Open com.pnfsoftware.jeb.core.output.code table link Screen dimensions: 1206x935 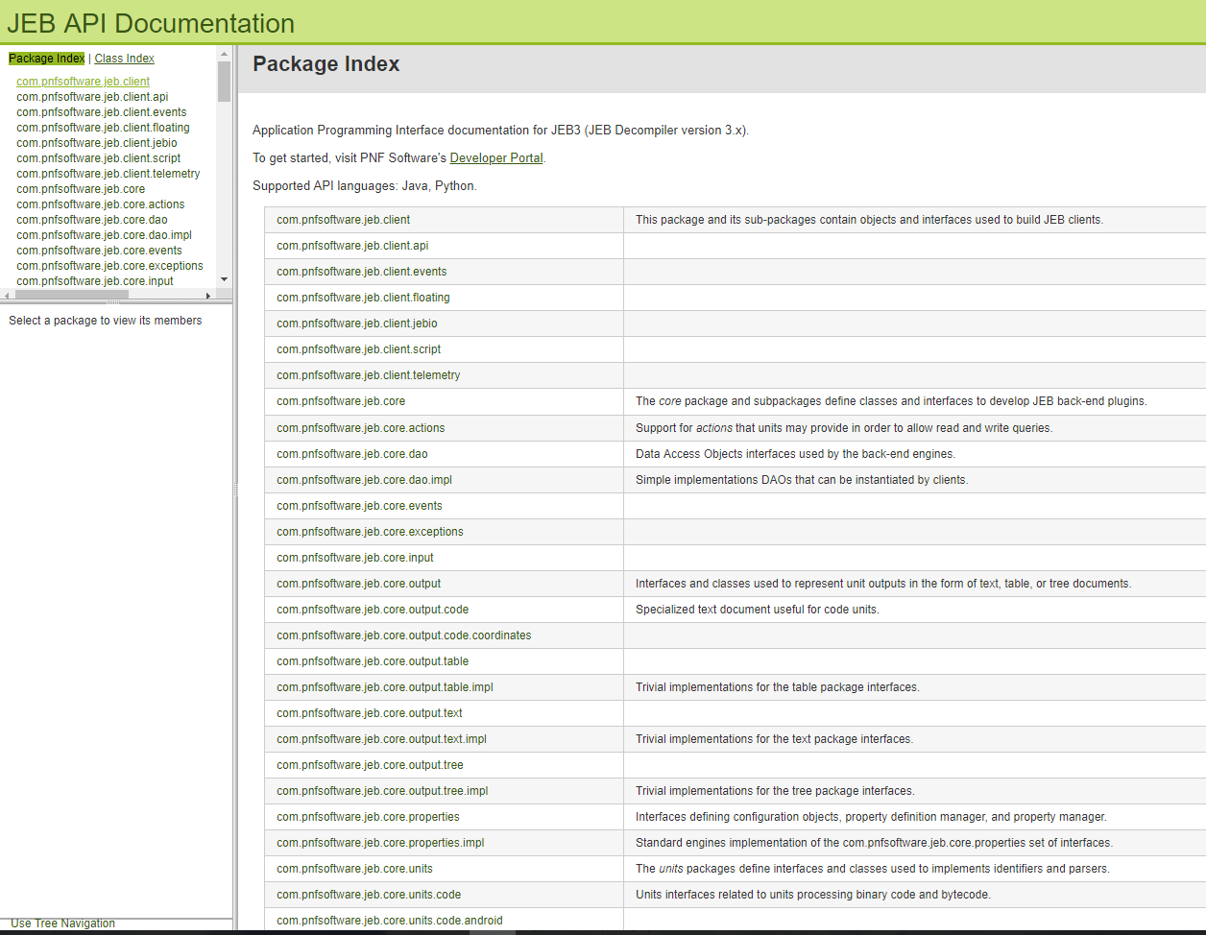pyautogui.click(x=373, y=610)
